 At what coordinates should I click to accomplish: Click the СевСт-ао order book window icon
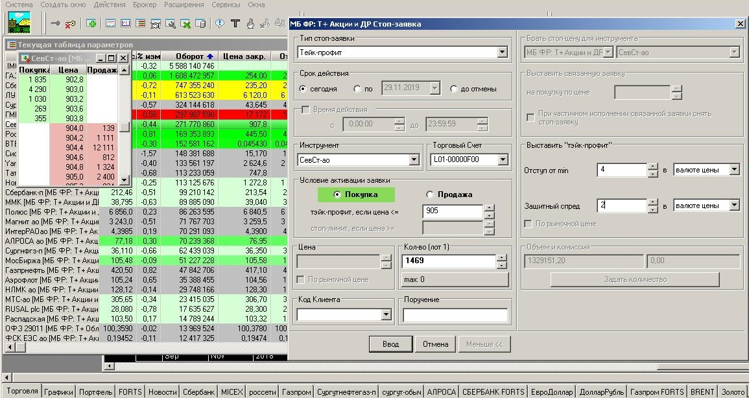tap(25, 58)
